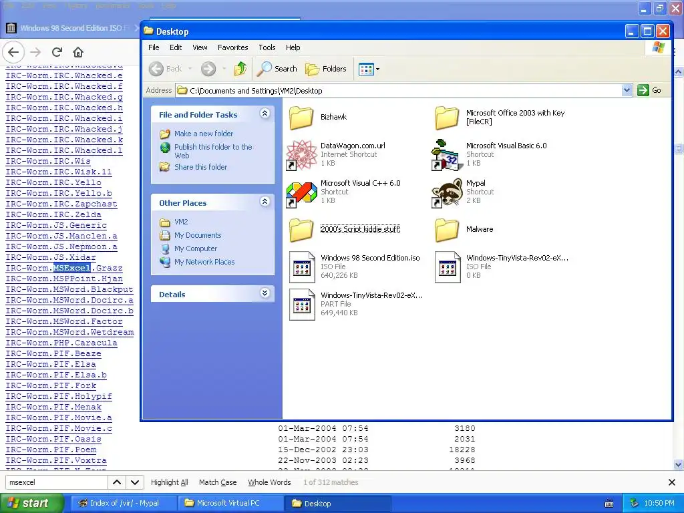684x513 pixels.
Task: Toggle Match Case in find bar
Action: tap(218, 482)
